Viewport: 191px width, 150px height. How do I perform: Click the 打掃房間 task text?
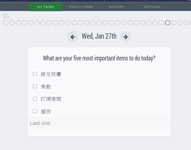[x=51, y=99]
